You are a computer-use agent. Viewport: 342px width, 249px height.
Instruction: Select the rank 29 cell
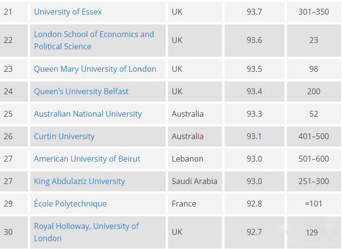point(14,204)
